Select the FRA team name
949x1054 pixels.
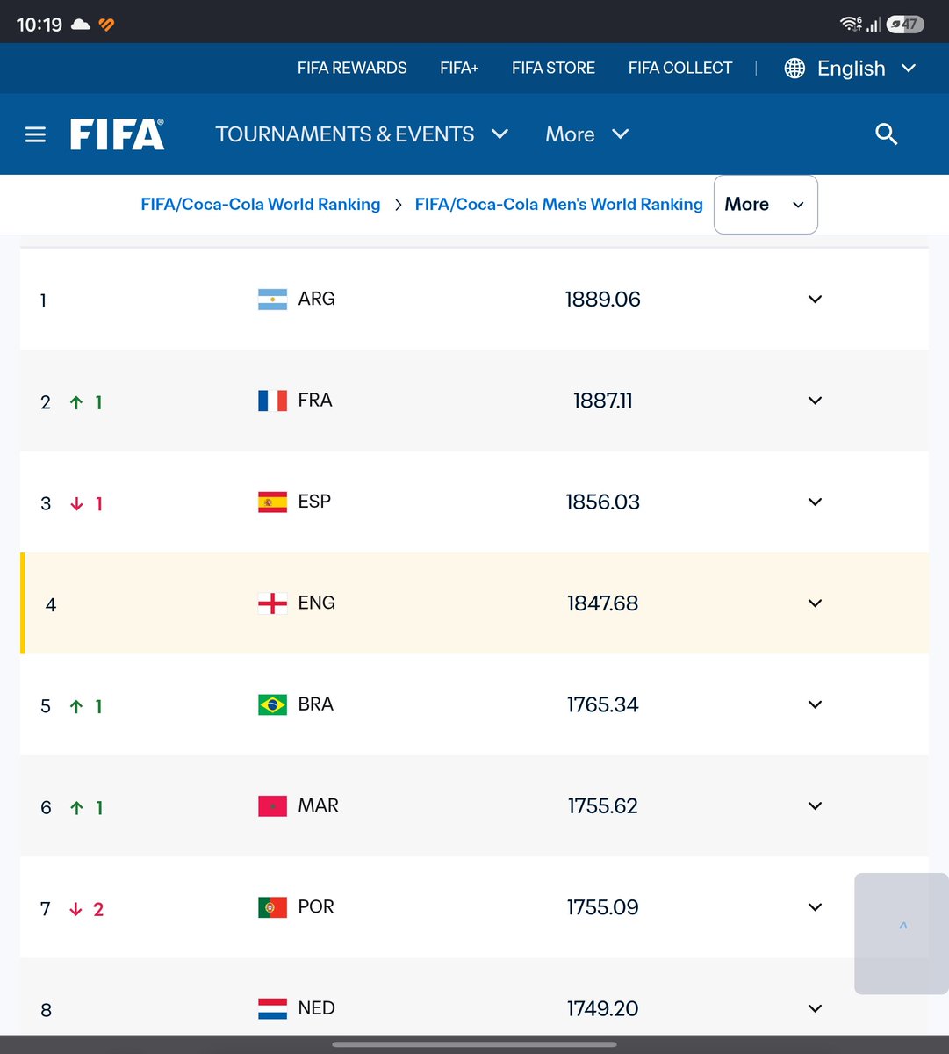coord(315,401)
